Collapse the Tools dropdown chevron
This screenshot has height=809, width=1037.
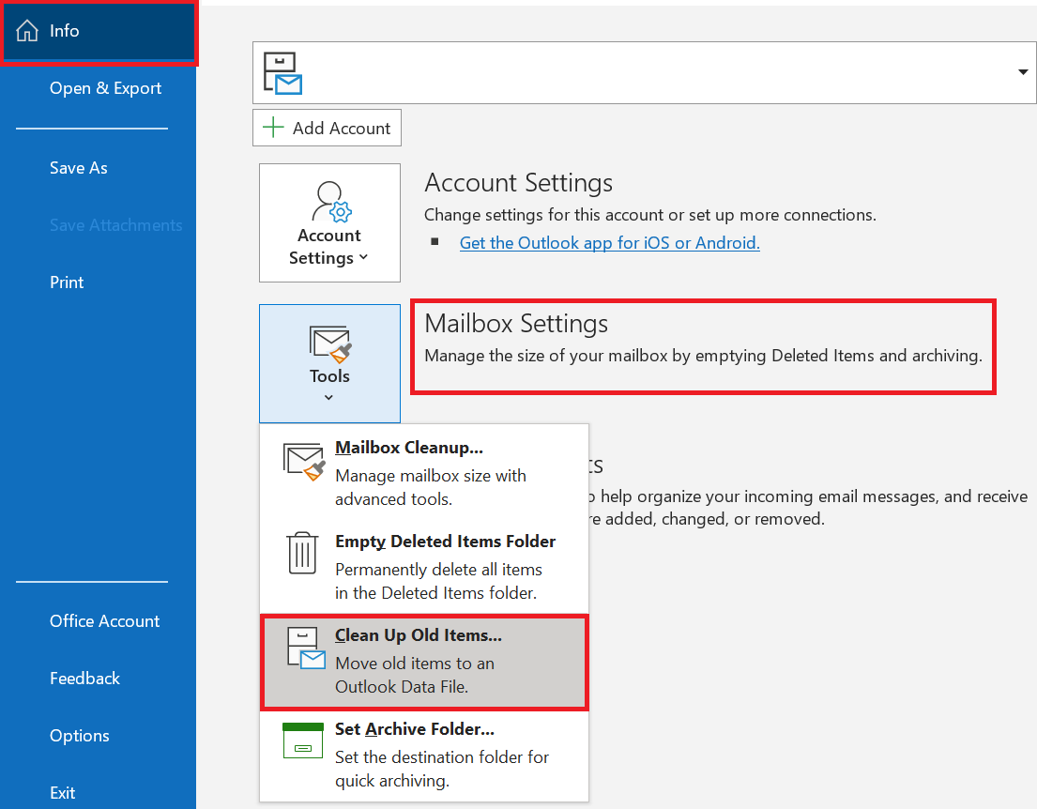click(328, 398)
